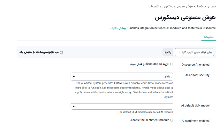Check 'تنها بازنویسی‌شده‌ها را نمایش بده' box
This screenshot has width=220, height=126.
[x=61, y=53]
